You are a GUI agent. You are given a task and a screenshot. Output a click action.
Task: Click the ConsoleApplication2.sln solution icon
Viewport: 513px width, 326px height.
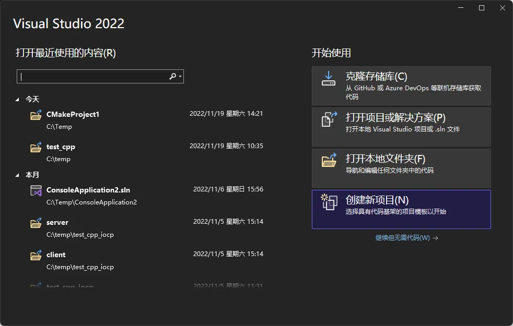click(x=36, y=190)
